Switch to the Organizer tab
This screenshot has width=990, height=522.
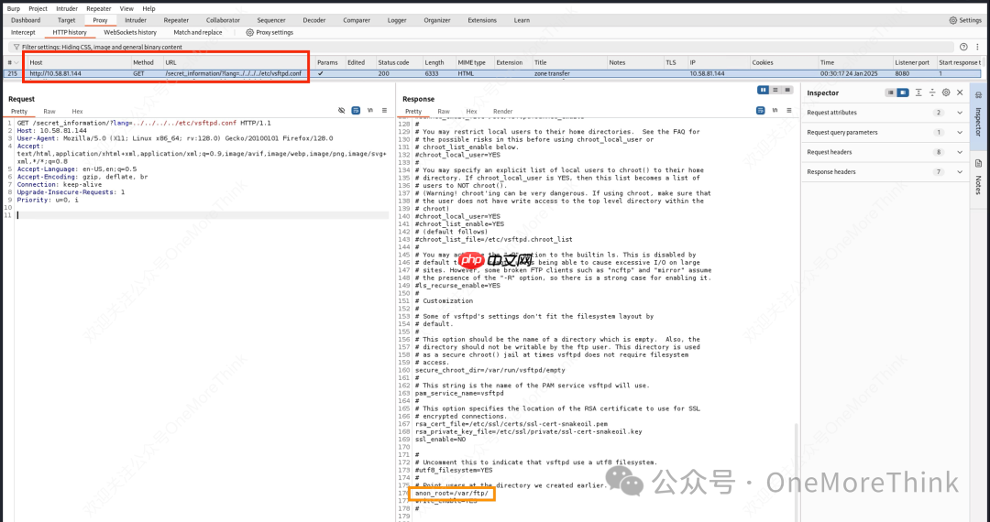437,20
